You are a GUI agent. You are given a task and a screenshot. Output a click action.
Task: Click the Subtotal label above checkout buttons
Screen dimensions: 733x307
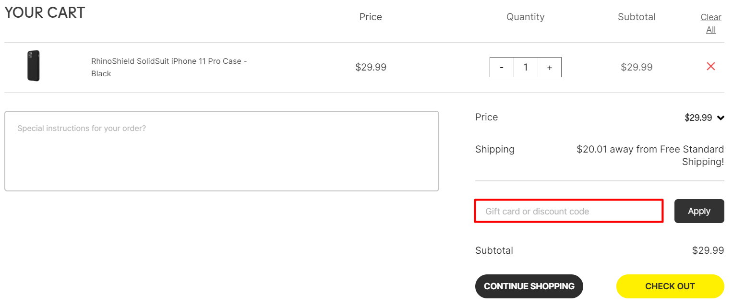pyautogui.click(x=494, y=250)
